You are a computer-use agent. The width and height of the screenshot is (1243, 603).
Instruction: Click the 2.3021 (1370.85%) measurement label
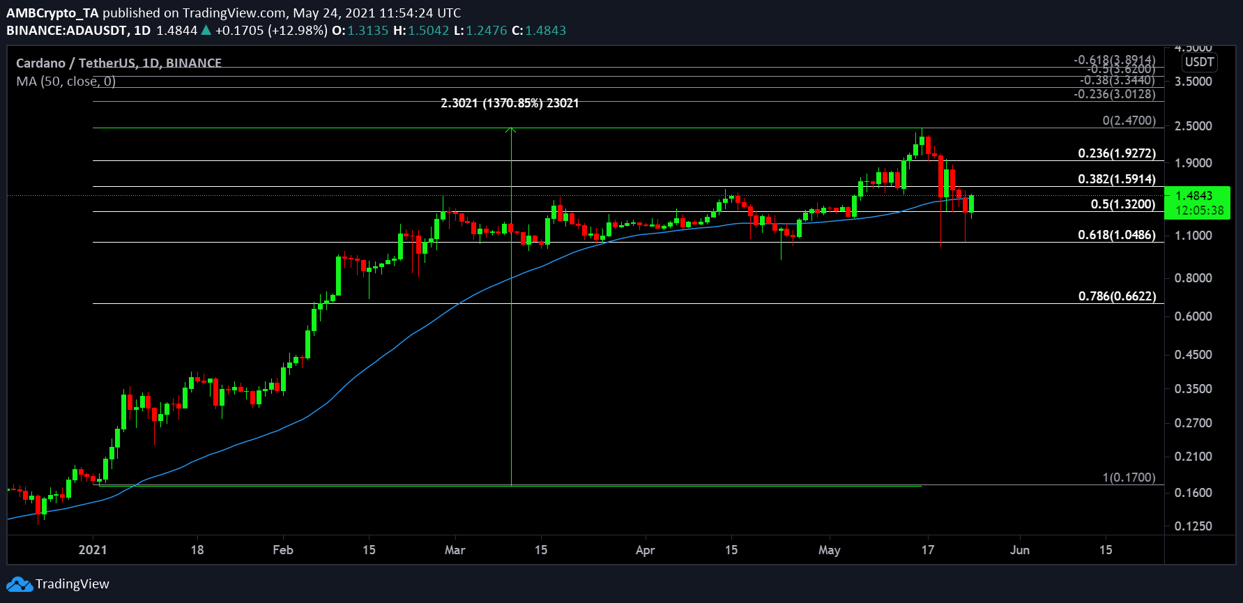[x=510, y=103]
